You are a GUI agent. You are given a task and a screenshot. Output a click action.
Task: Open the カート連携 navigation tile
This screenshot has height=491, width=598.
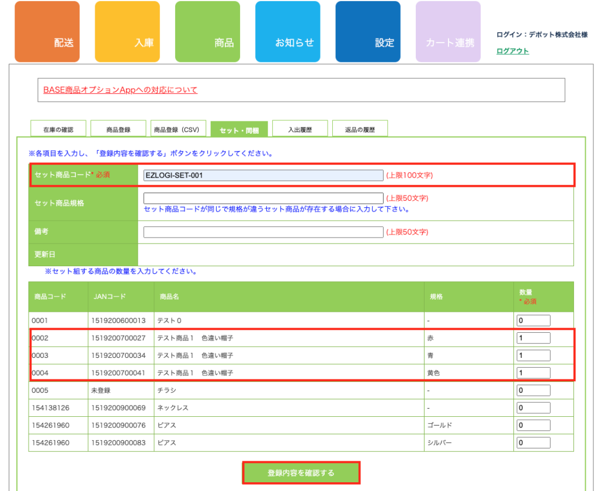448,32
